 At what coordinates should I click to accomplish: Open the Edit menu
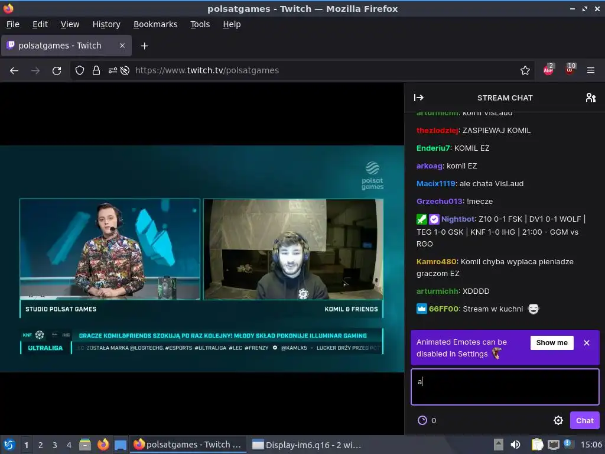click(x=40, y=24)
